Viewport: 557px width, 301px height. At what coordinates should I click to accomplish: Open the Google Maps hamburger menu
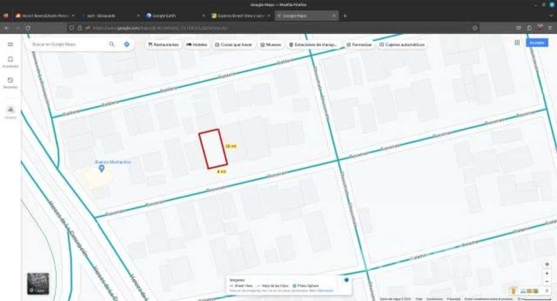[x=10, y=45]
